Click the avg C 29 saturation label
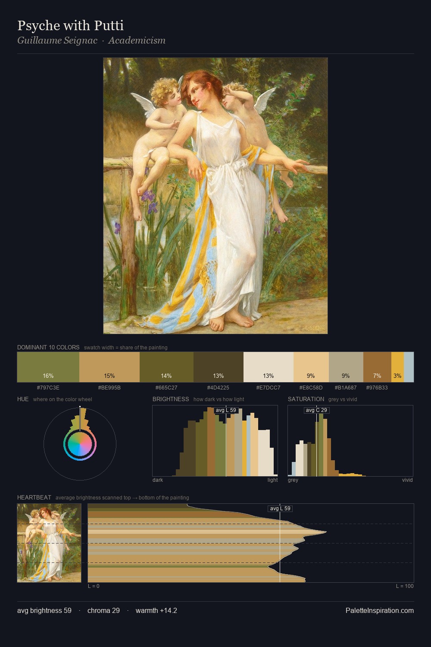 click(x=316, y=410)
